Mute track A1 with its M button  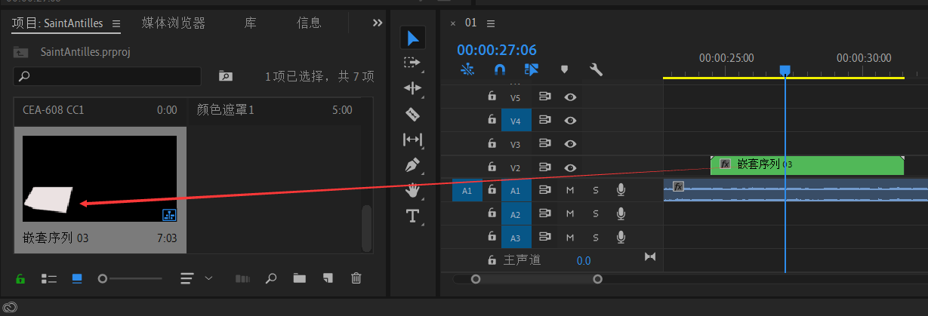point(570,191)
